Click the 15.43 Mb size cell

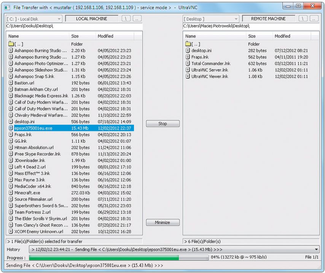tap(80, 128)
